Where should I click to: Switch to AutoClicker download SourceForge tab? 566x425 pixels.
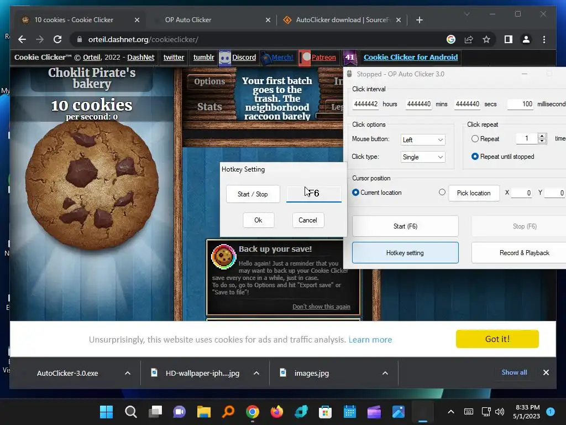coord(342,20)
